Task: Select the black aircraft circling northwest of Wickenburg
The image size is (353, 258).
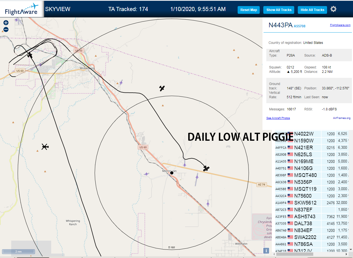Action: (x=30, y=55)
